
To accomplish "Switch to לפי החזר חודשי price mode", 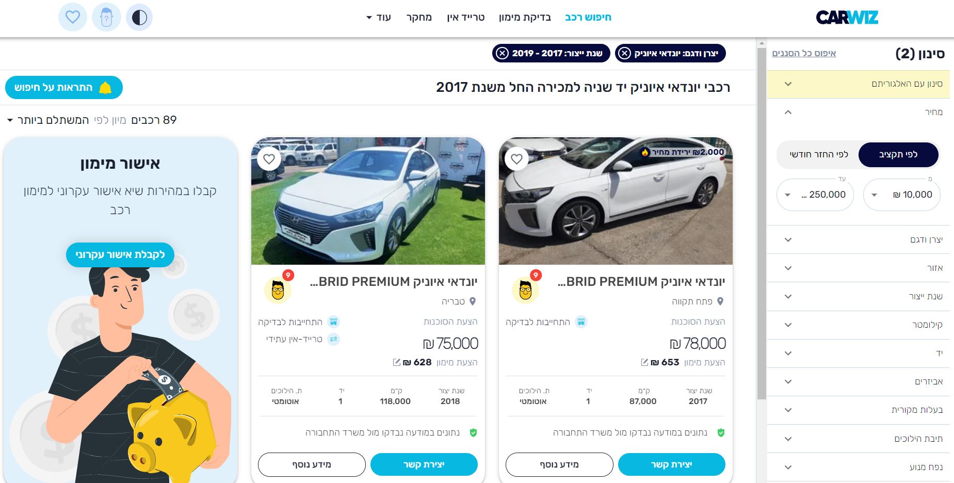I will tap(818, 154).
